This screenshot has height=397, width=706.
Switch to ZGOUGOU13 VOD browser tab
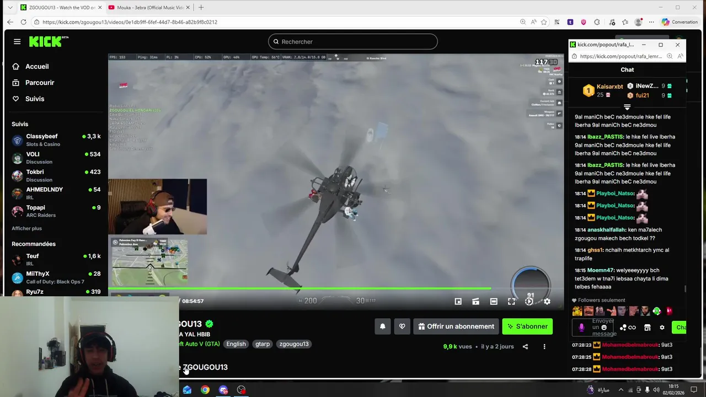[x=60, y=8]
